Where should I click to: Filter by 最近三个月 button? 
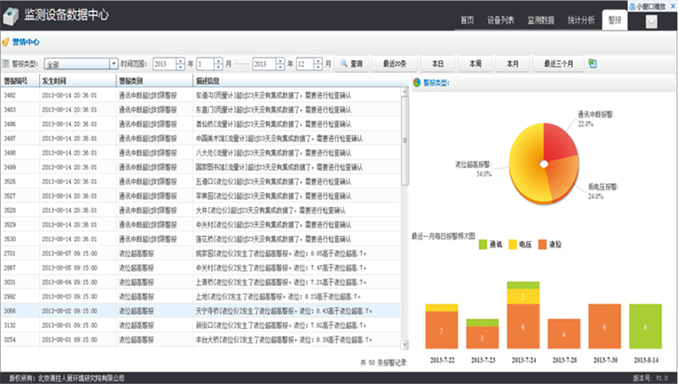point(558,63)
